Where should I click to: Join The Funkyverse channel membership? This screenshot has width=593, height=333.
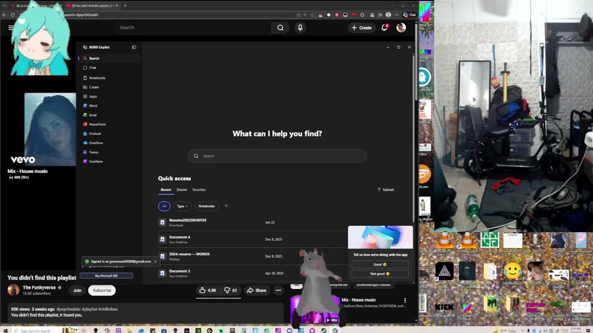point(77,290)
